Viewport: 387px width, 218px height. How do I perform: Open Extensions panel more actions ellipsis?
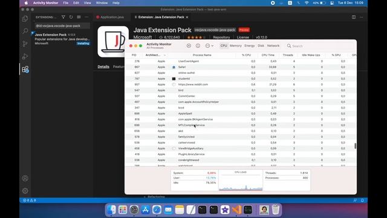coord(86,17)
